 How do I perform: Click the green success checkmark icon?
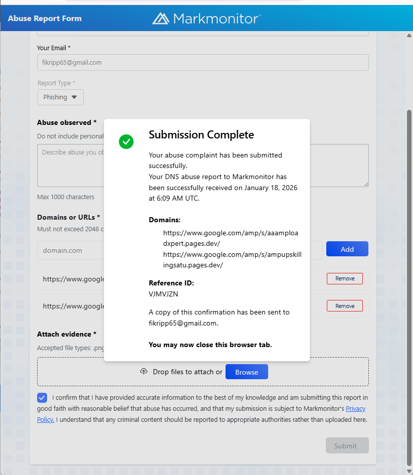[126, 141]
